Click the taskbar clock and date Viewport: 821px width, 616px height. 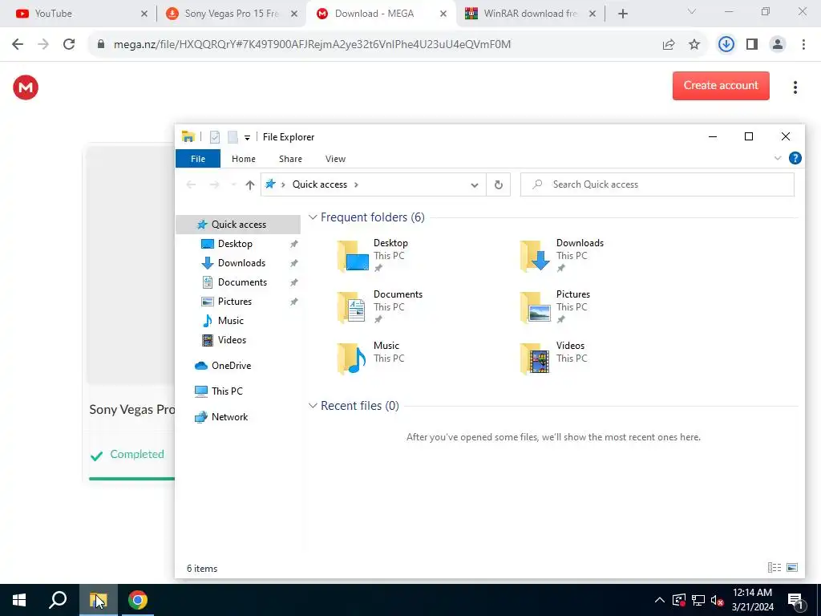[752, 600]
